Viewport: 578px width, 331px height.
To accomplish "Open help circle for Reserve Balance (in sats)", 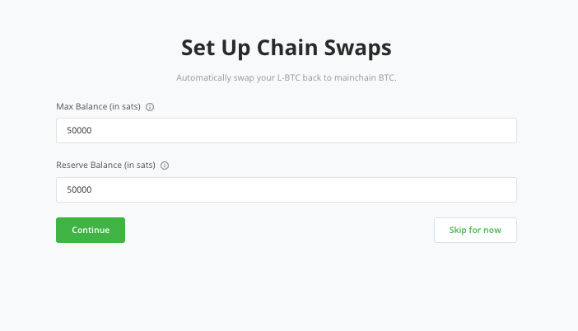I will click(x=165, y=165).
